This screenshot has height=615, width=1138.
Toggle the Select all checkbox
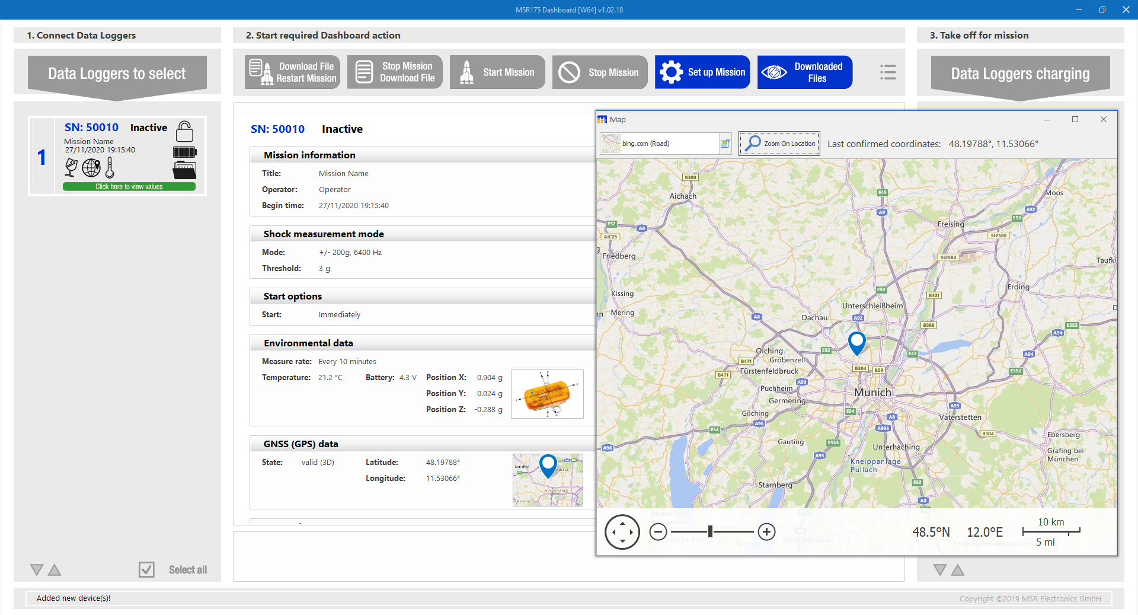tap(146, 570)
